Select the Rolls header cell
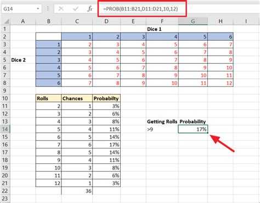Image resolution: width=260 pixels, height=203 pixels. coord(48,98)
